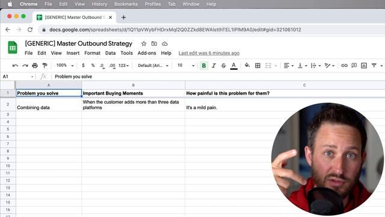Click the browser address bar URL
This screenshot has height=217, width=385.
point(175,30)
